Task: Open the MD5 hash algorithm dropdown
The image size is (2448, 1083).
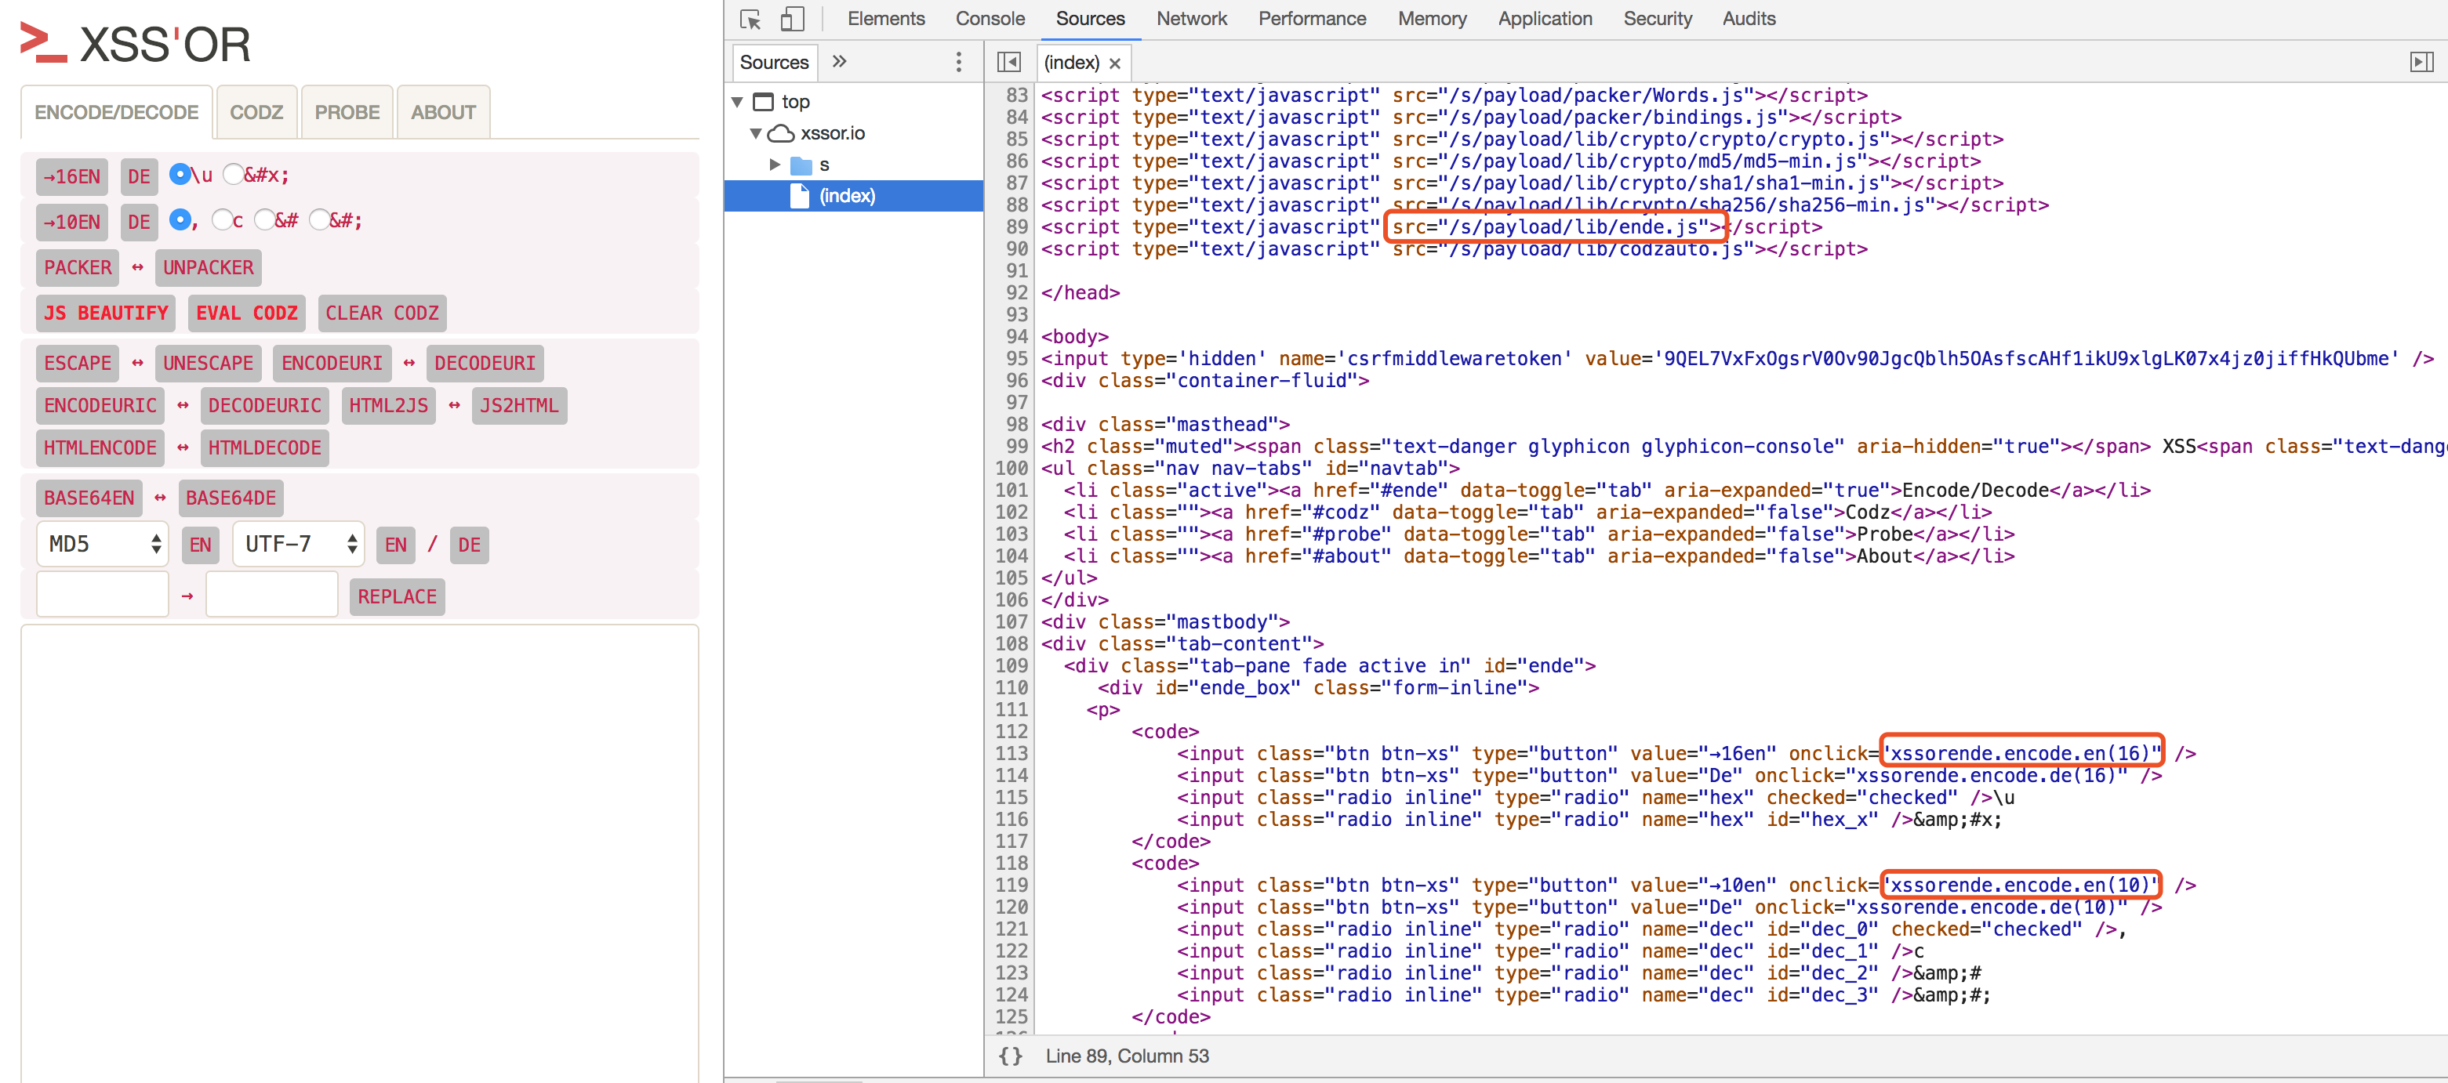Action: coord(102,543)
